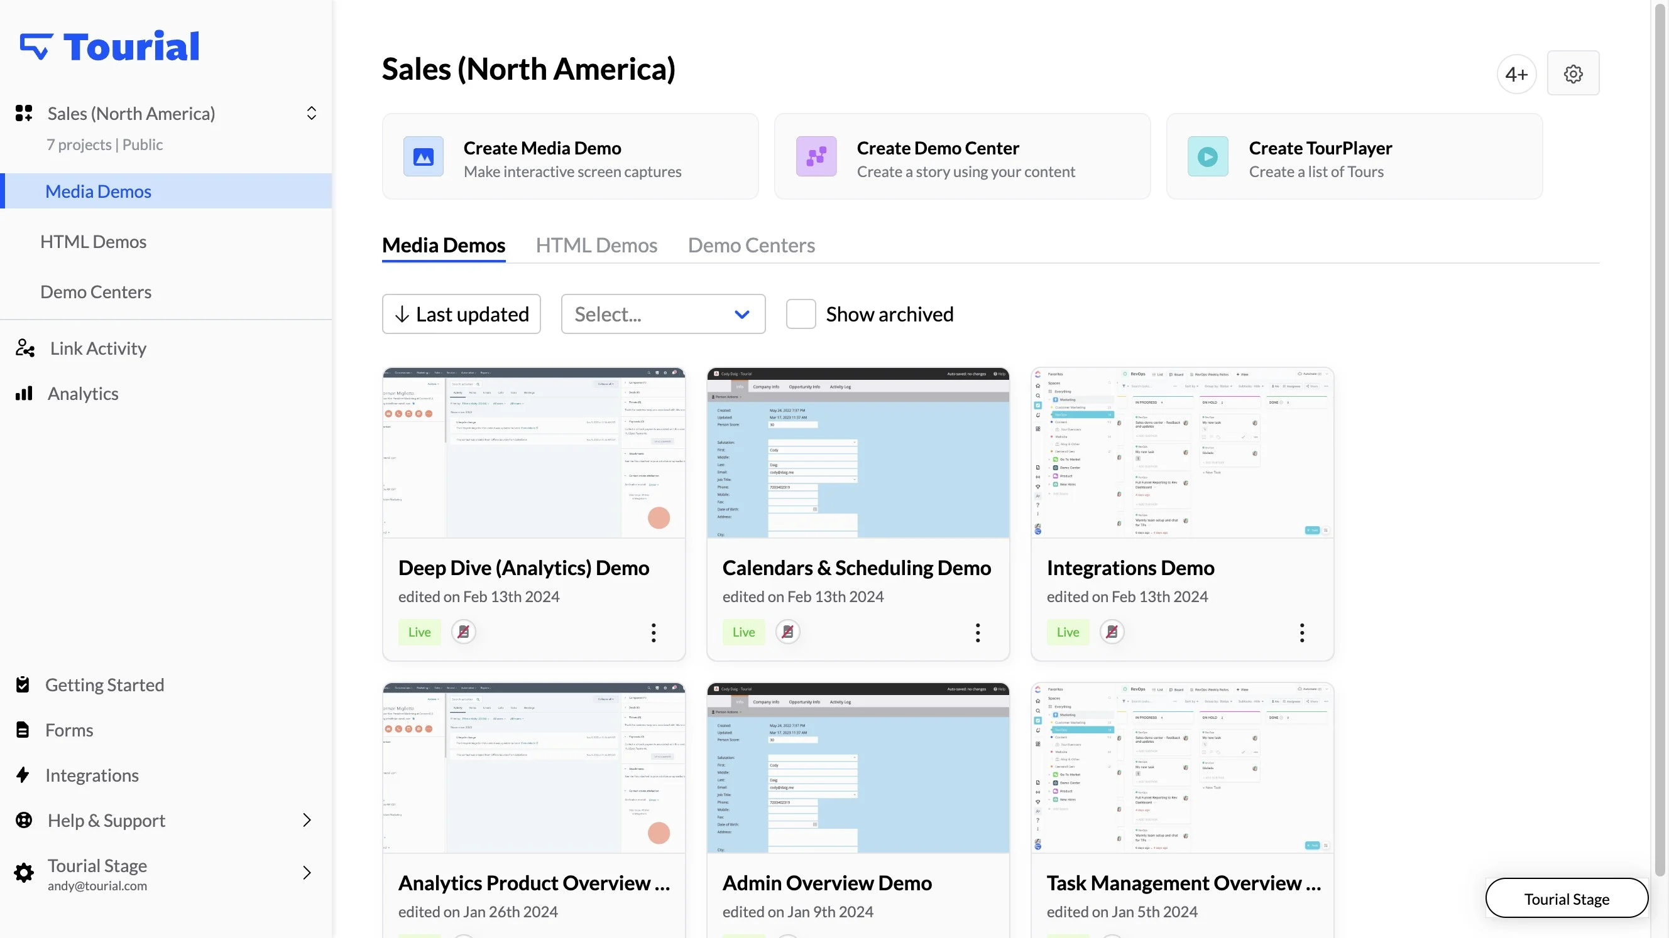This screenshot has height=938, width=1669.
Task: Expand the Tourial Stage account chevron
Action: 307,873
